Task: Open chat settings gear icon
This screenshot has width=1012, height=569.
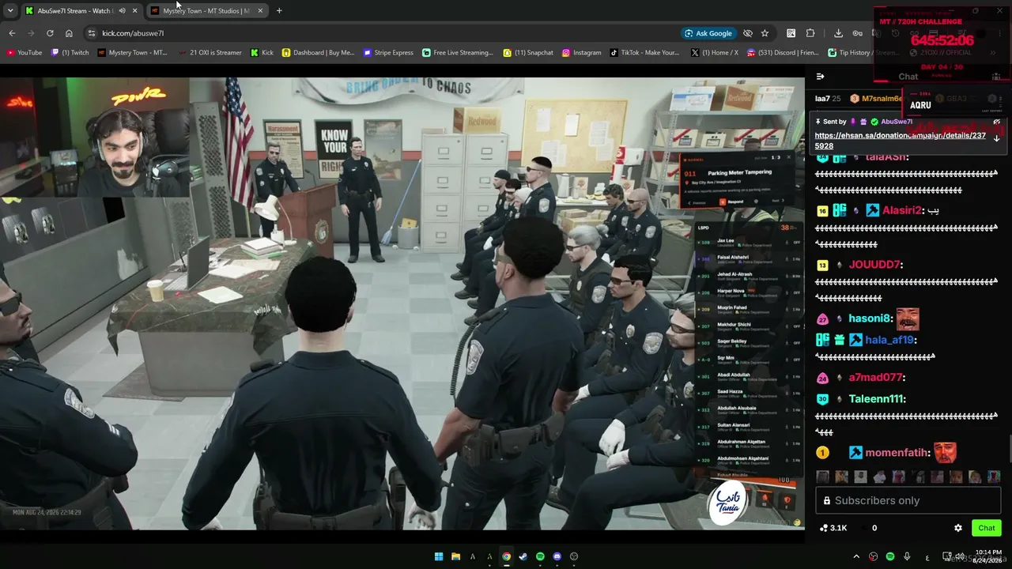Action: tap(958, 528)
